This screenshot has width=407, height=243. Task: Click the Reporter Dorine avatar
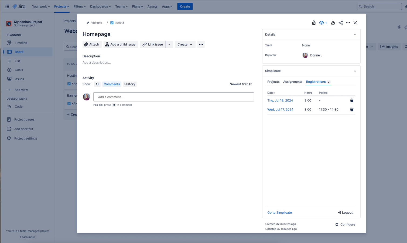pos(305,55)
